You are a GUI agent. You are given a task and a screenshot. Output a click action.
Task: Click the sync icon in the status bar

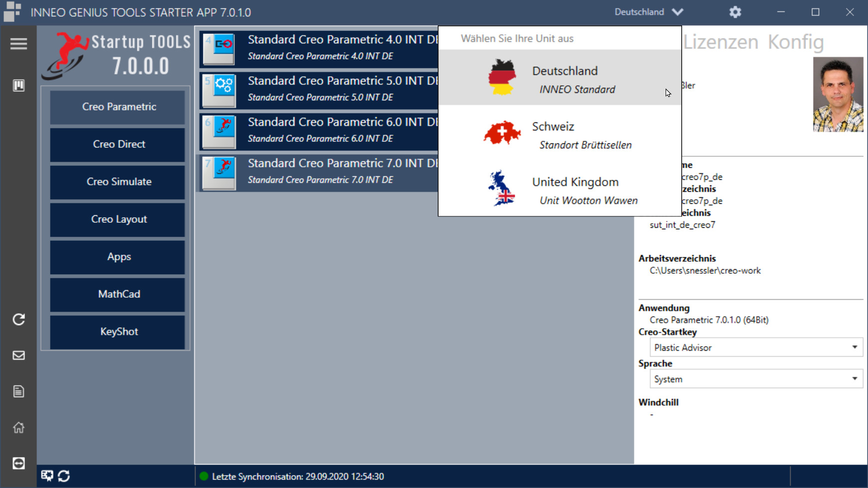coord(62,476)
